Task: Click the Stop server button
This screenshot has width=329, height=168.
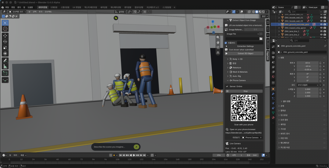Action: [x=244, y=91]
